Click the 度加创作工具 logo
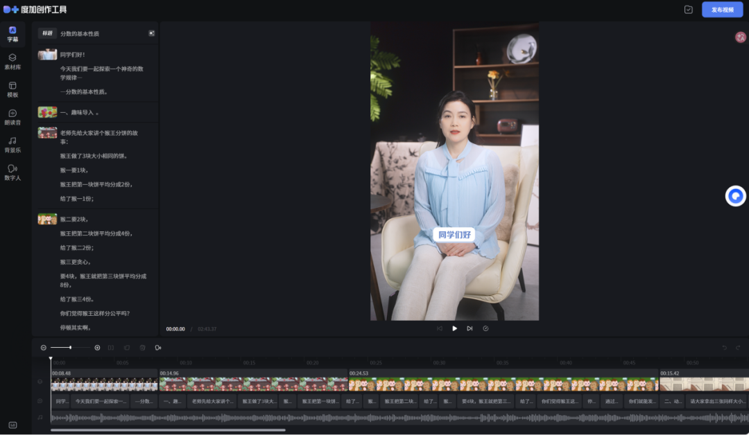749x435 pixels. point(35,10)
